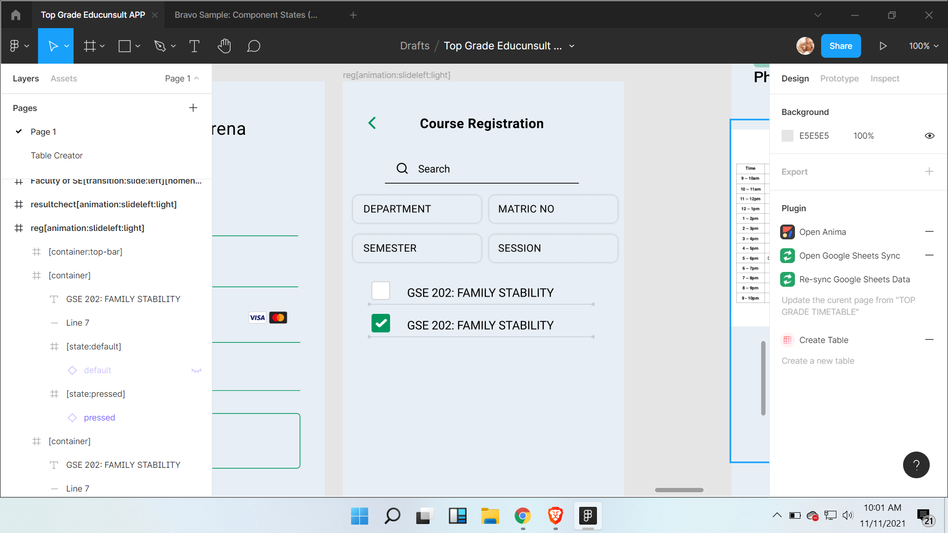Toggle background color visibility eye
Screen dimensions: 948x533
(930, 136)
